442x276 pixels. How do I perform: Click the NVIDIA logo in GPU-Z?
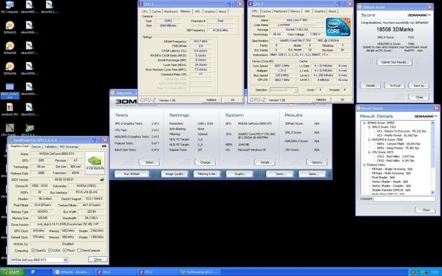95,162
